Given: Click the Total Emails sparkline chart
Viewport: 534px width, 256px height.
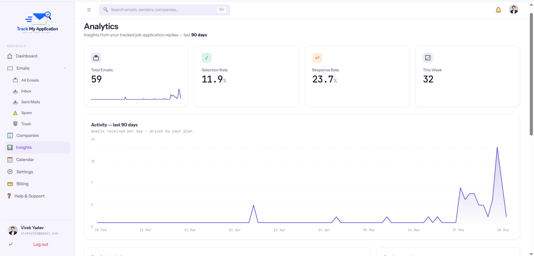Looking at the screenshot, I should point(136,94).
